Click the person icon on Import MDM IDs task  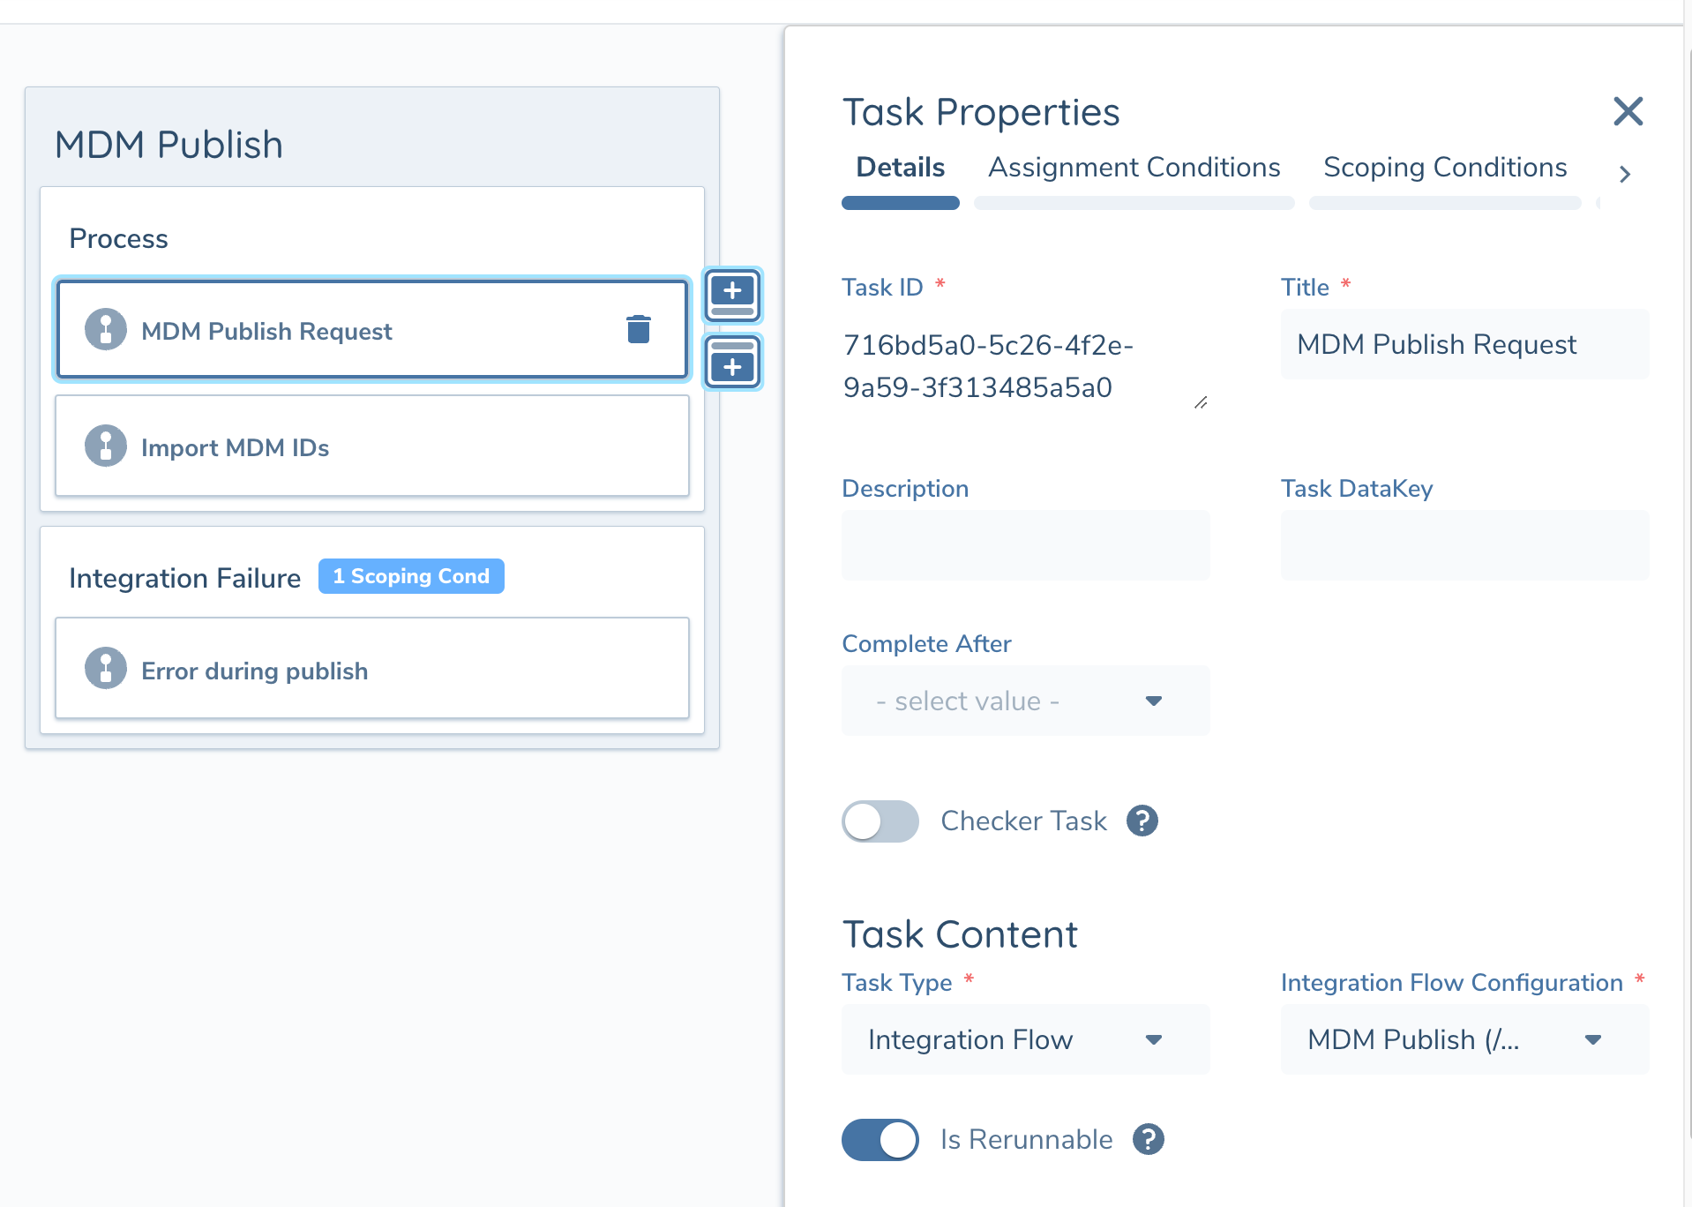(x=105, y=446)
